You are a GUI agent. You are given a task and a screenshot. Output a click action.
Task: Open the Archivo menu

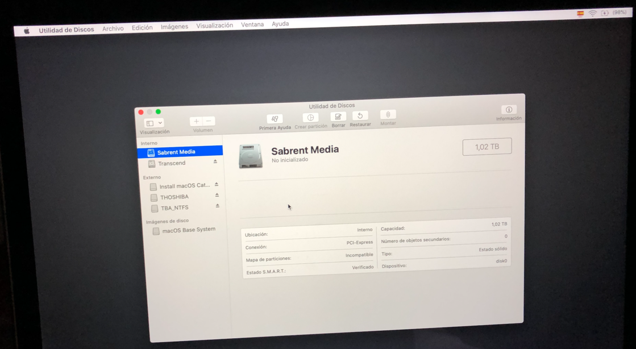[x=113, y=28]
